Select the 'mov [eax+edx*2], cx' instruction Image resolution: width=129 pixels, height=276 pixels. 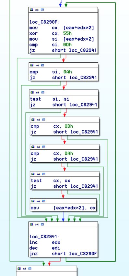tap(63, 208)
